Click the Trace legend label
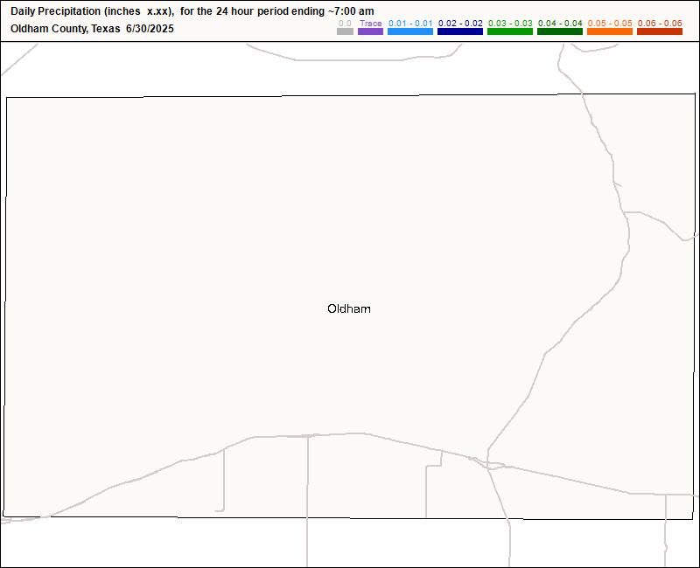 [371, 24]
